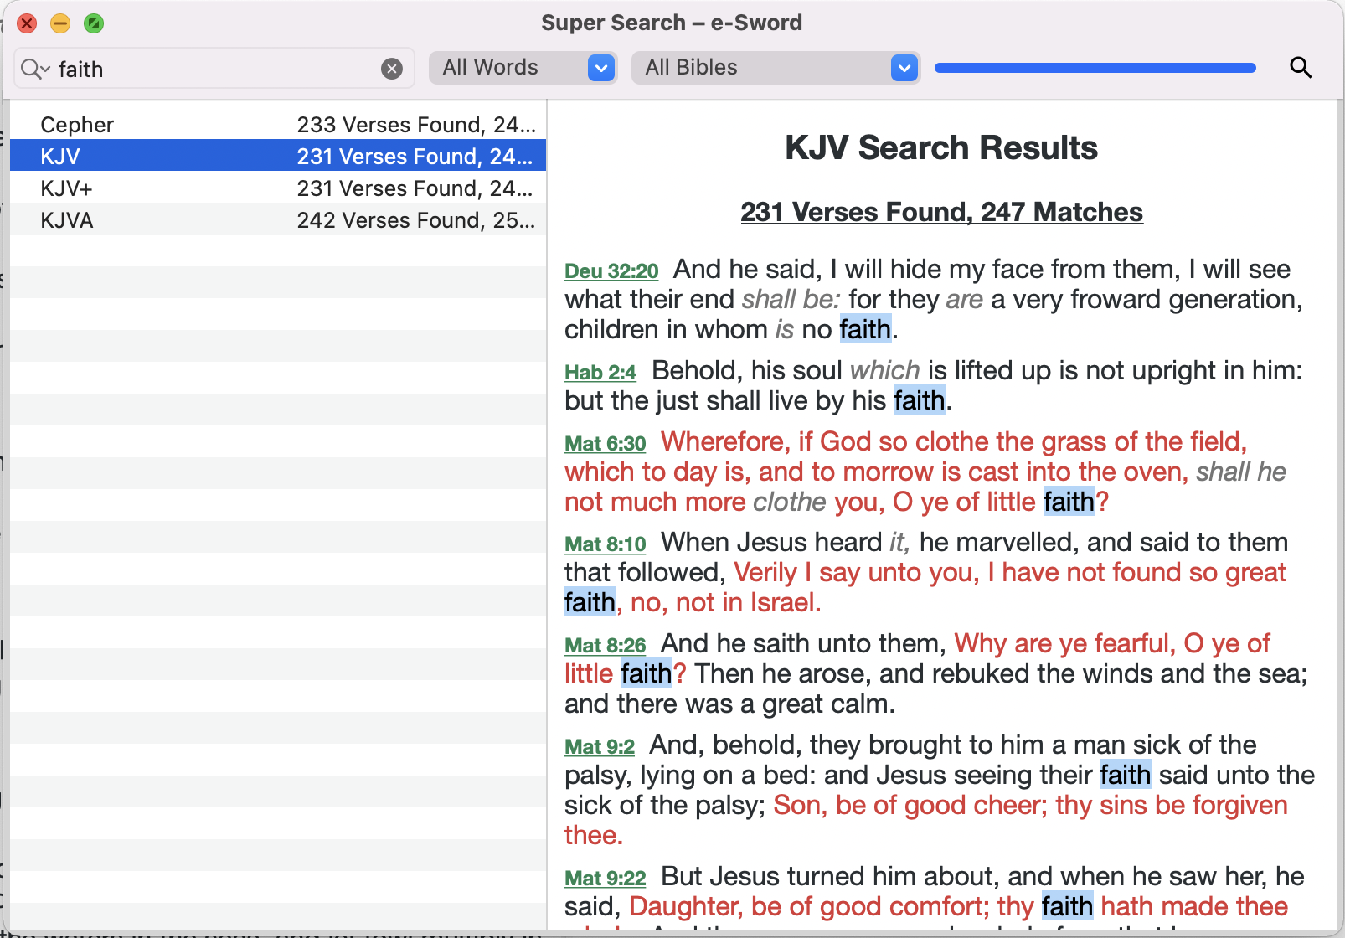Zoom the Super Search window with green button
The image size is (1345, 938).
pyautogui.click(x=94, y=23)
